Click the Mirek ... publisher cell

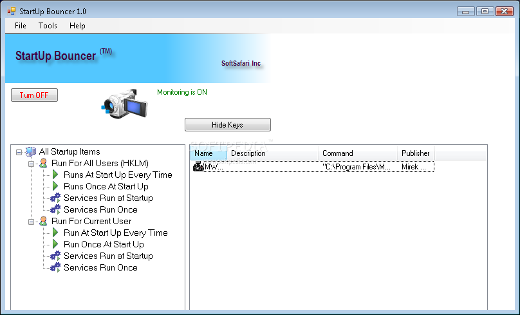pos(414,167)
